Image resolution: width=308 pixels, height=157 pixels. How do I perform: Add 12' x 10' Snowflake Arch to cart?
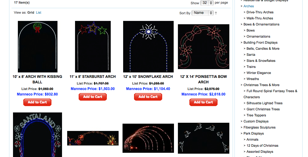[148, 97]
